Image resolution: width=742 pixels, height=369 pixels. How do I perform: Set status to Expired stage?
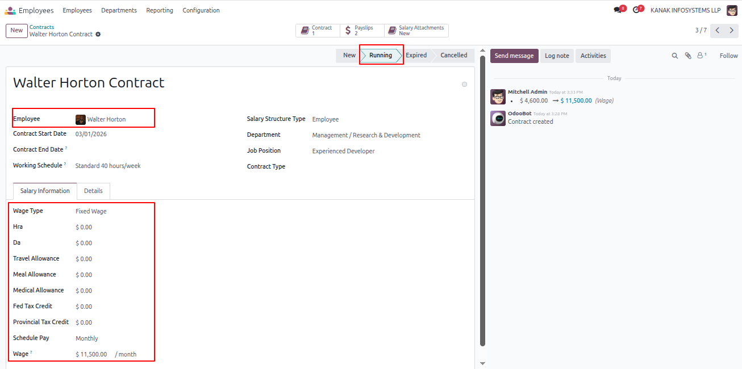(x=416, y=56)
